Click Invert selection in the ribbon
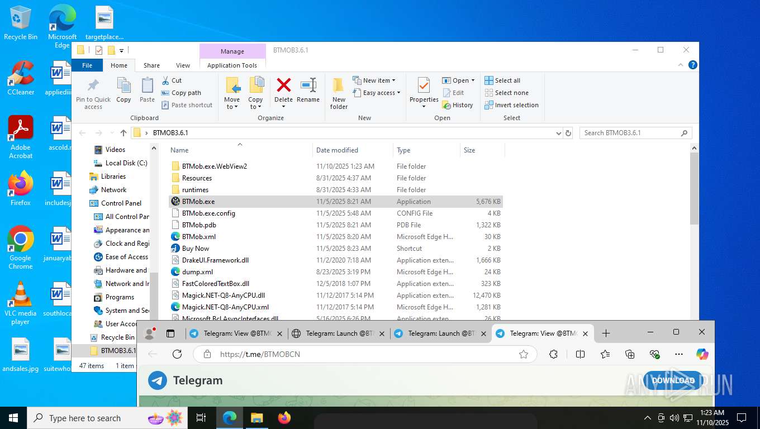This screenshot has width=760, height=429. pyautogui.click(x=511, y=105)
